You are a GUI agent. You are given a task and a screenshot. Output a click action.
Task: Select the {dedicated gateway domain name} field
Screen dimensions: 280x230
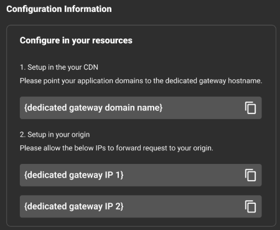(141, 108)
